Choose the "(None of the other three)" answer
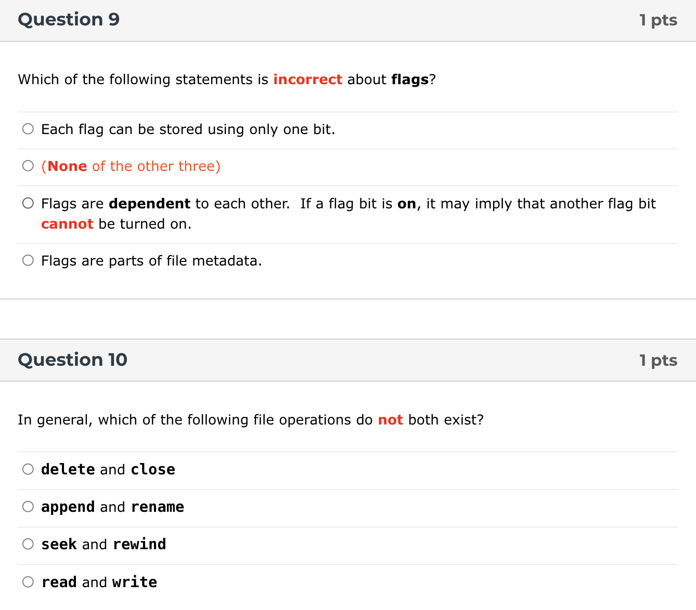 point(28,166)
